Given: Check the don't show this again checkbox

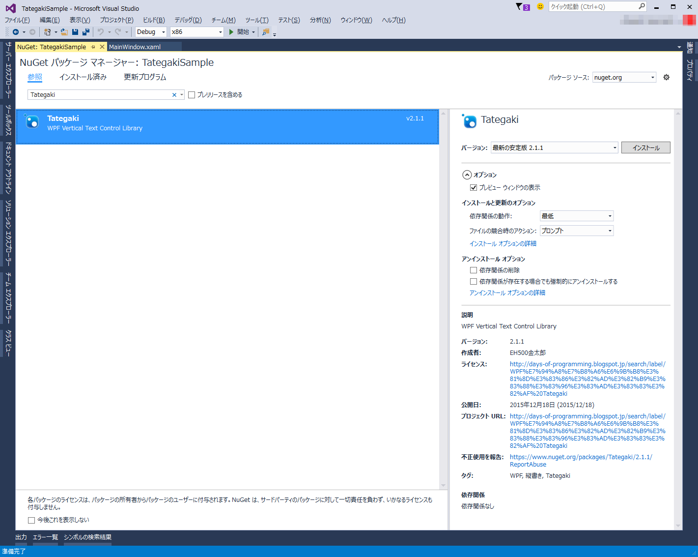Looking at the screenshot, I should click(31, 520).
